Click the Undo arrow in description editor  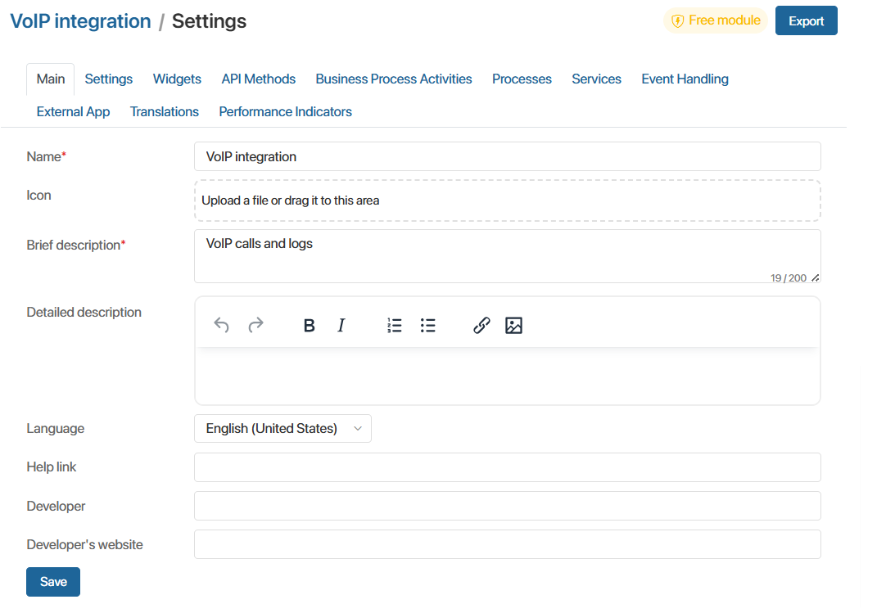[221, 326]
